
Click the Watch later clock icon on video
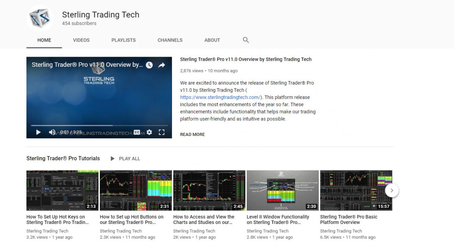[x=149, y=65]
